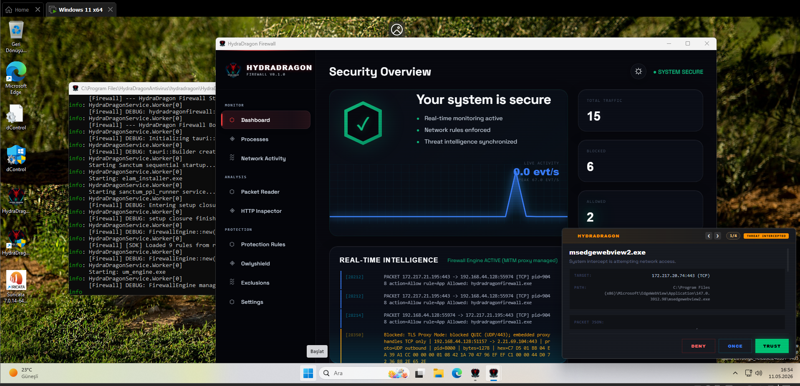Click DENY in the threat popup
Screen dimensions: 800x386
tap(699, 346)
